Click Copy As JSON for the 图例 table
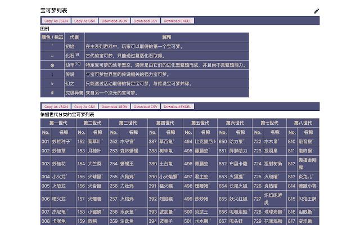 click(56, 21)
